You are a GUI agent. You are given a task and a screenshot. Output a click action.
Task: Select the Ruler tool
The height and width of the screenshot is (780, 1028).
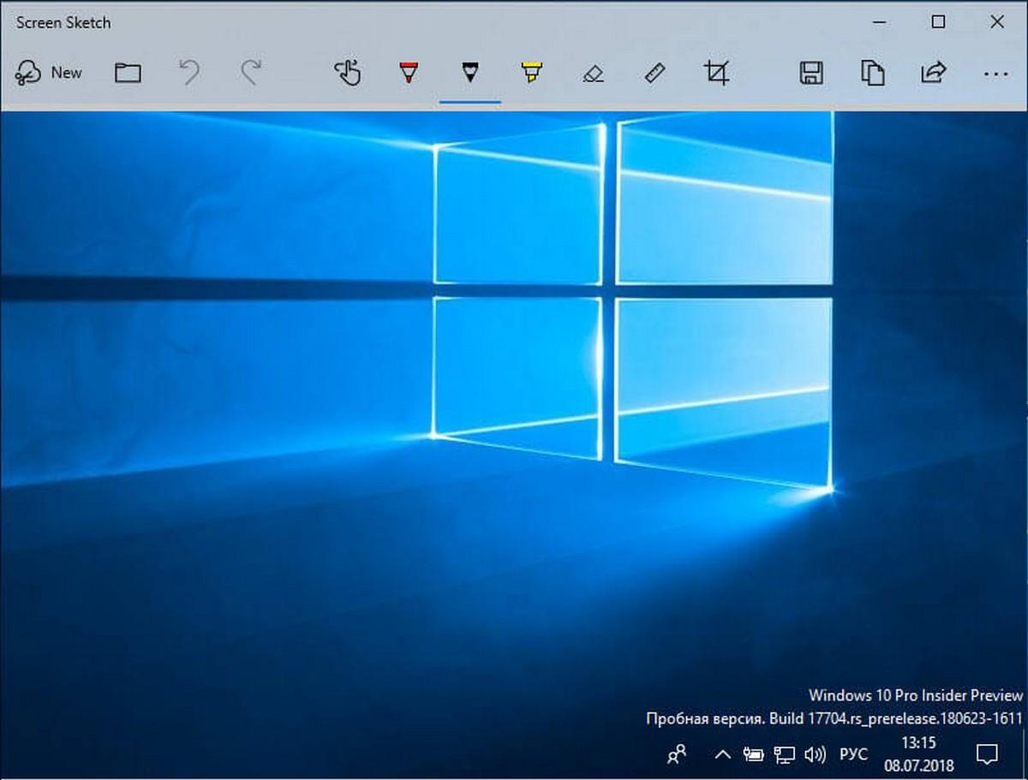pos(654,73)
